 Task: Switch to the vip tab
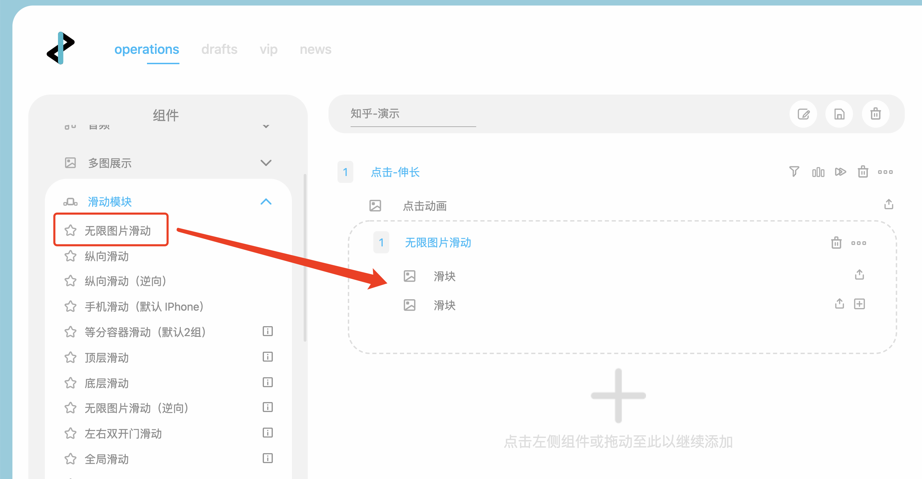268,50
